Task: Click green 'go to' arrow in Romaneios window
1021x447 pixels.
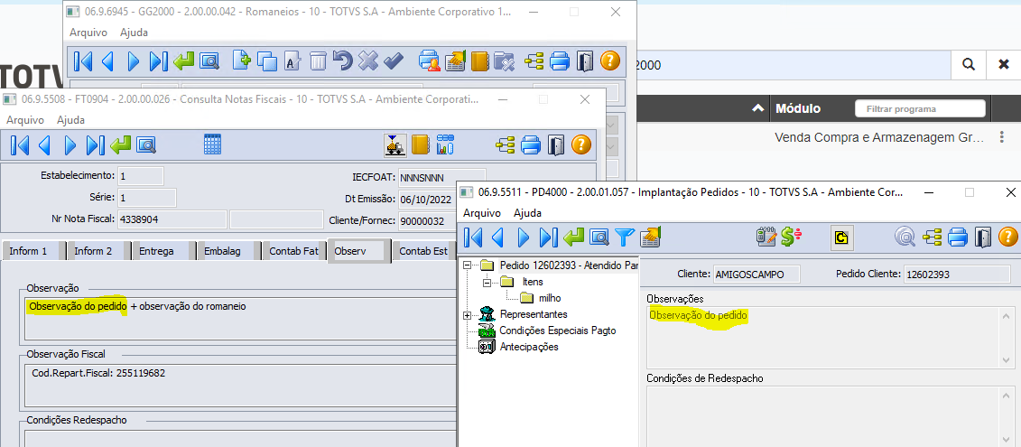Action: (x=184, y=61)
